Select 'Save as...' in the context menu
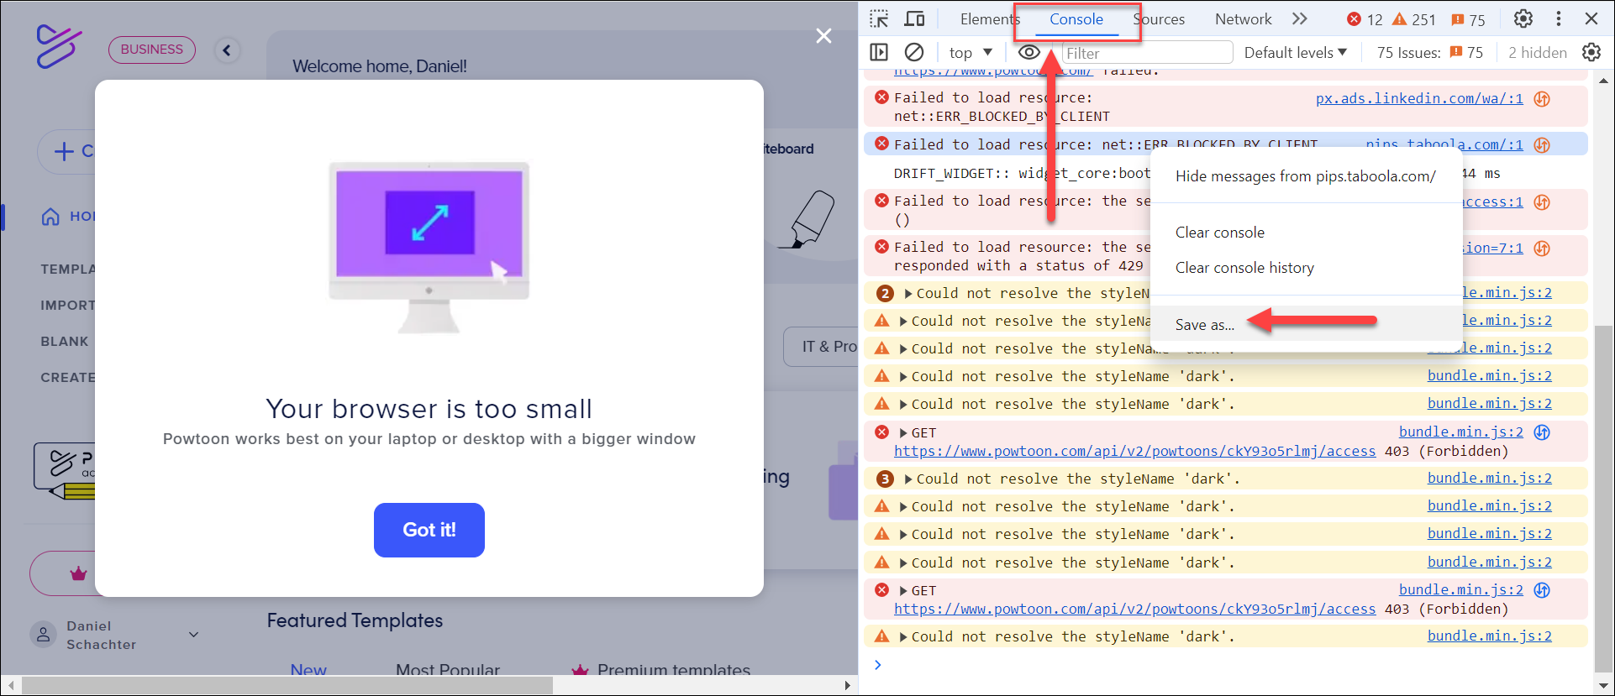The image size is (1615, 696). click(x=1305, y=324)
